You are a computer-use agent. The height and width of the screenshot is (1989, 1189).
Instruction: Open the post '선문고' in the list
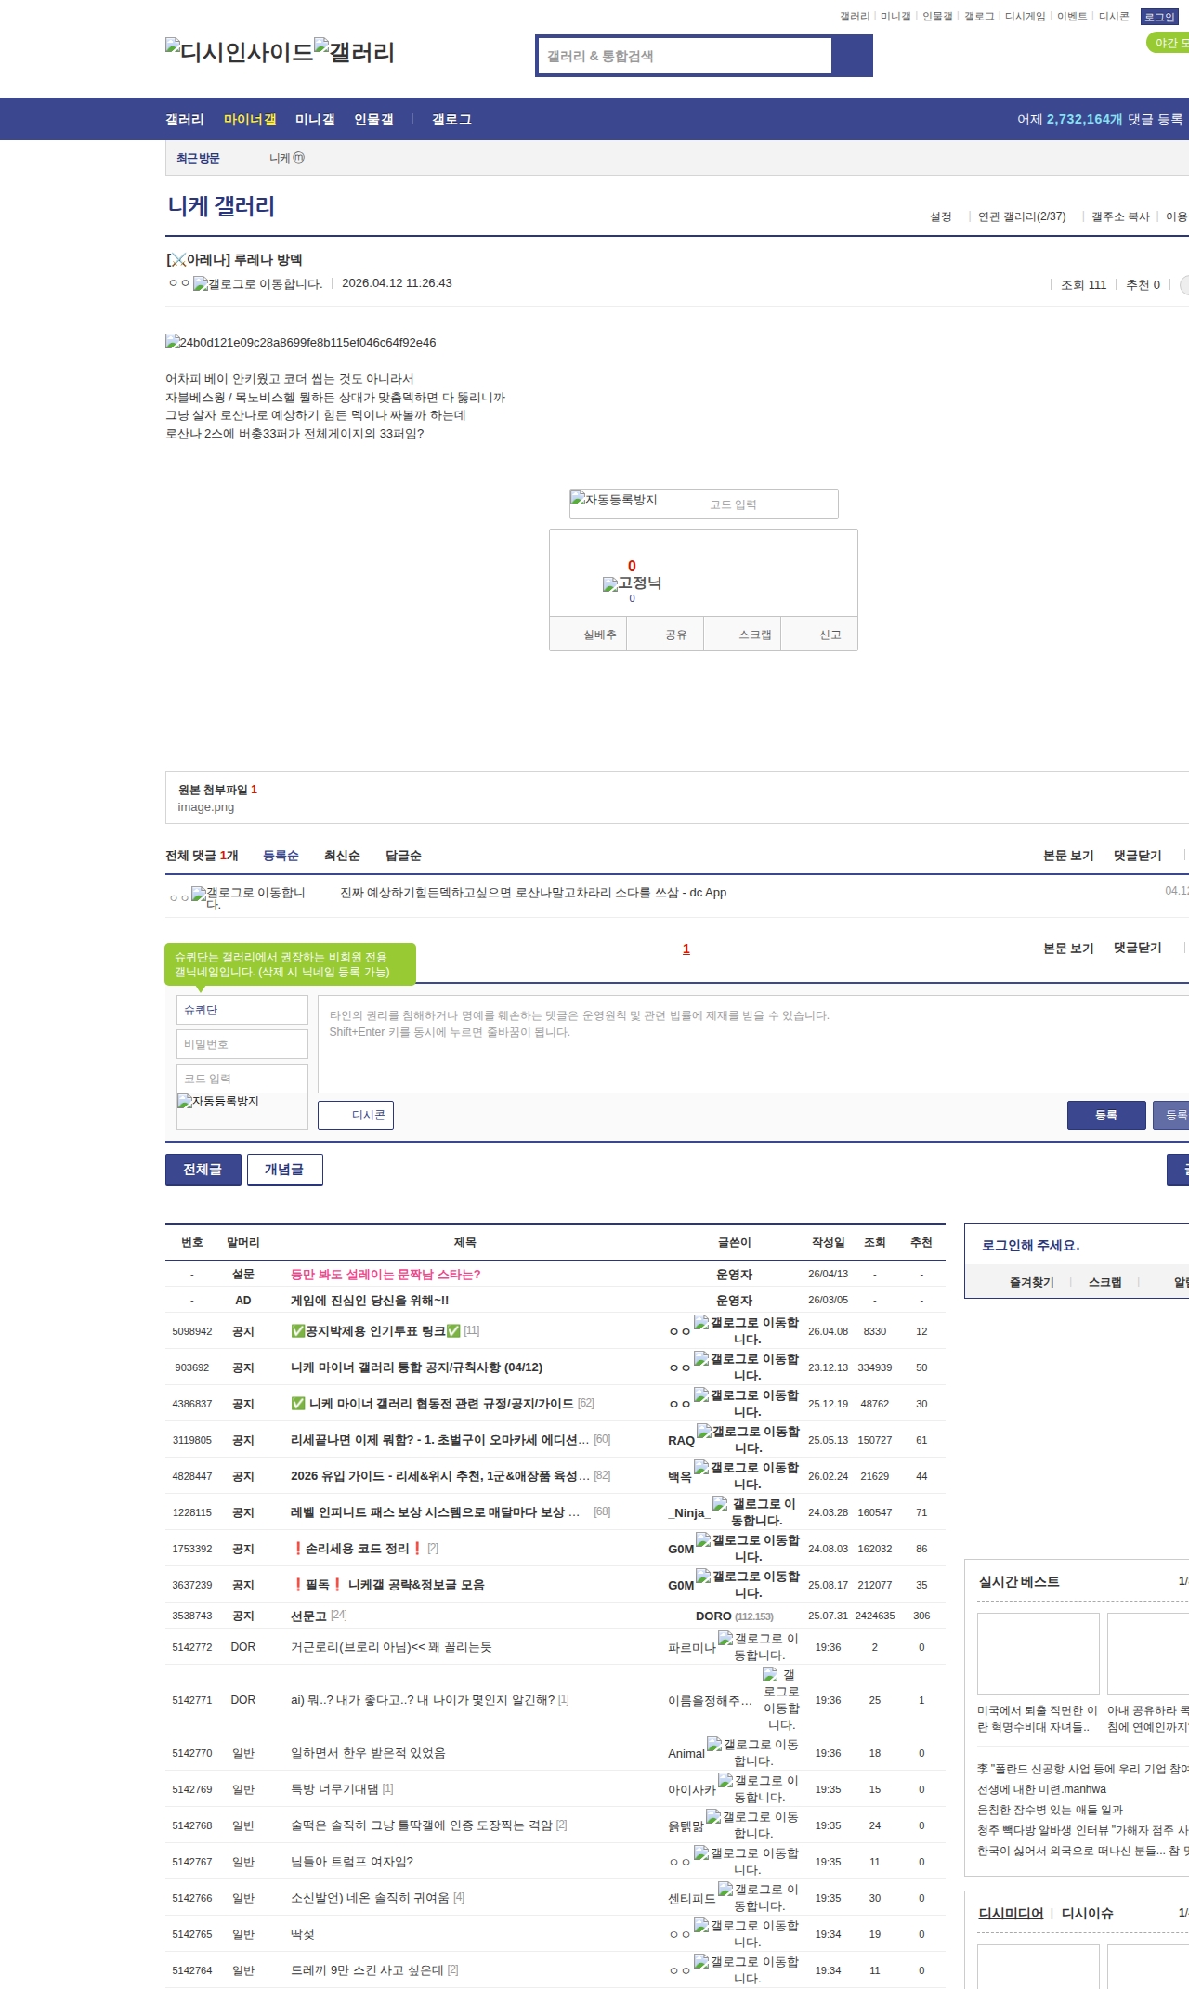[308, 1616]
